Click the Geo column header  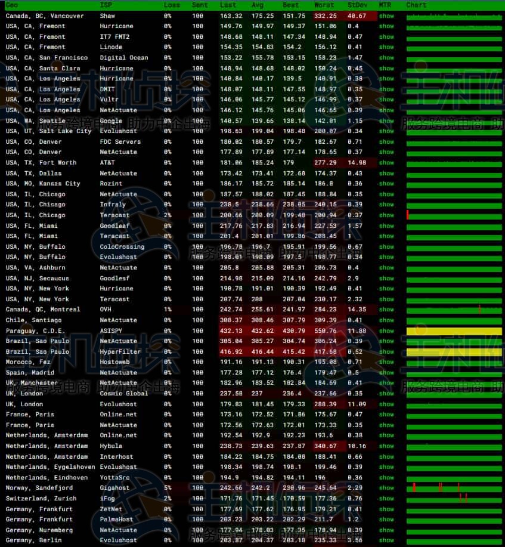click(x=11, y=5)
